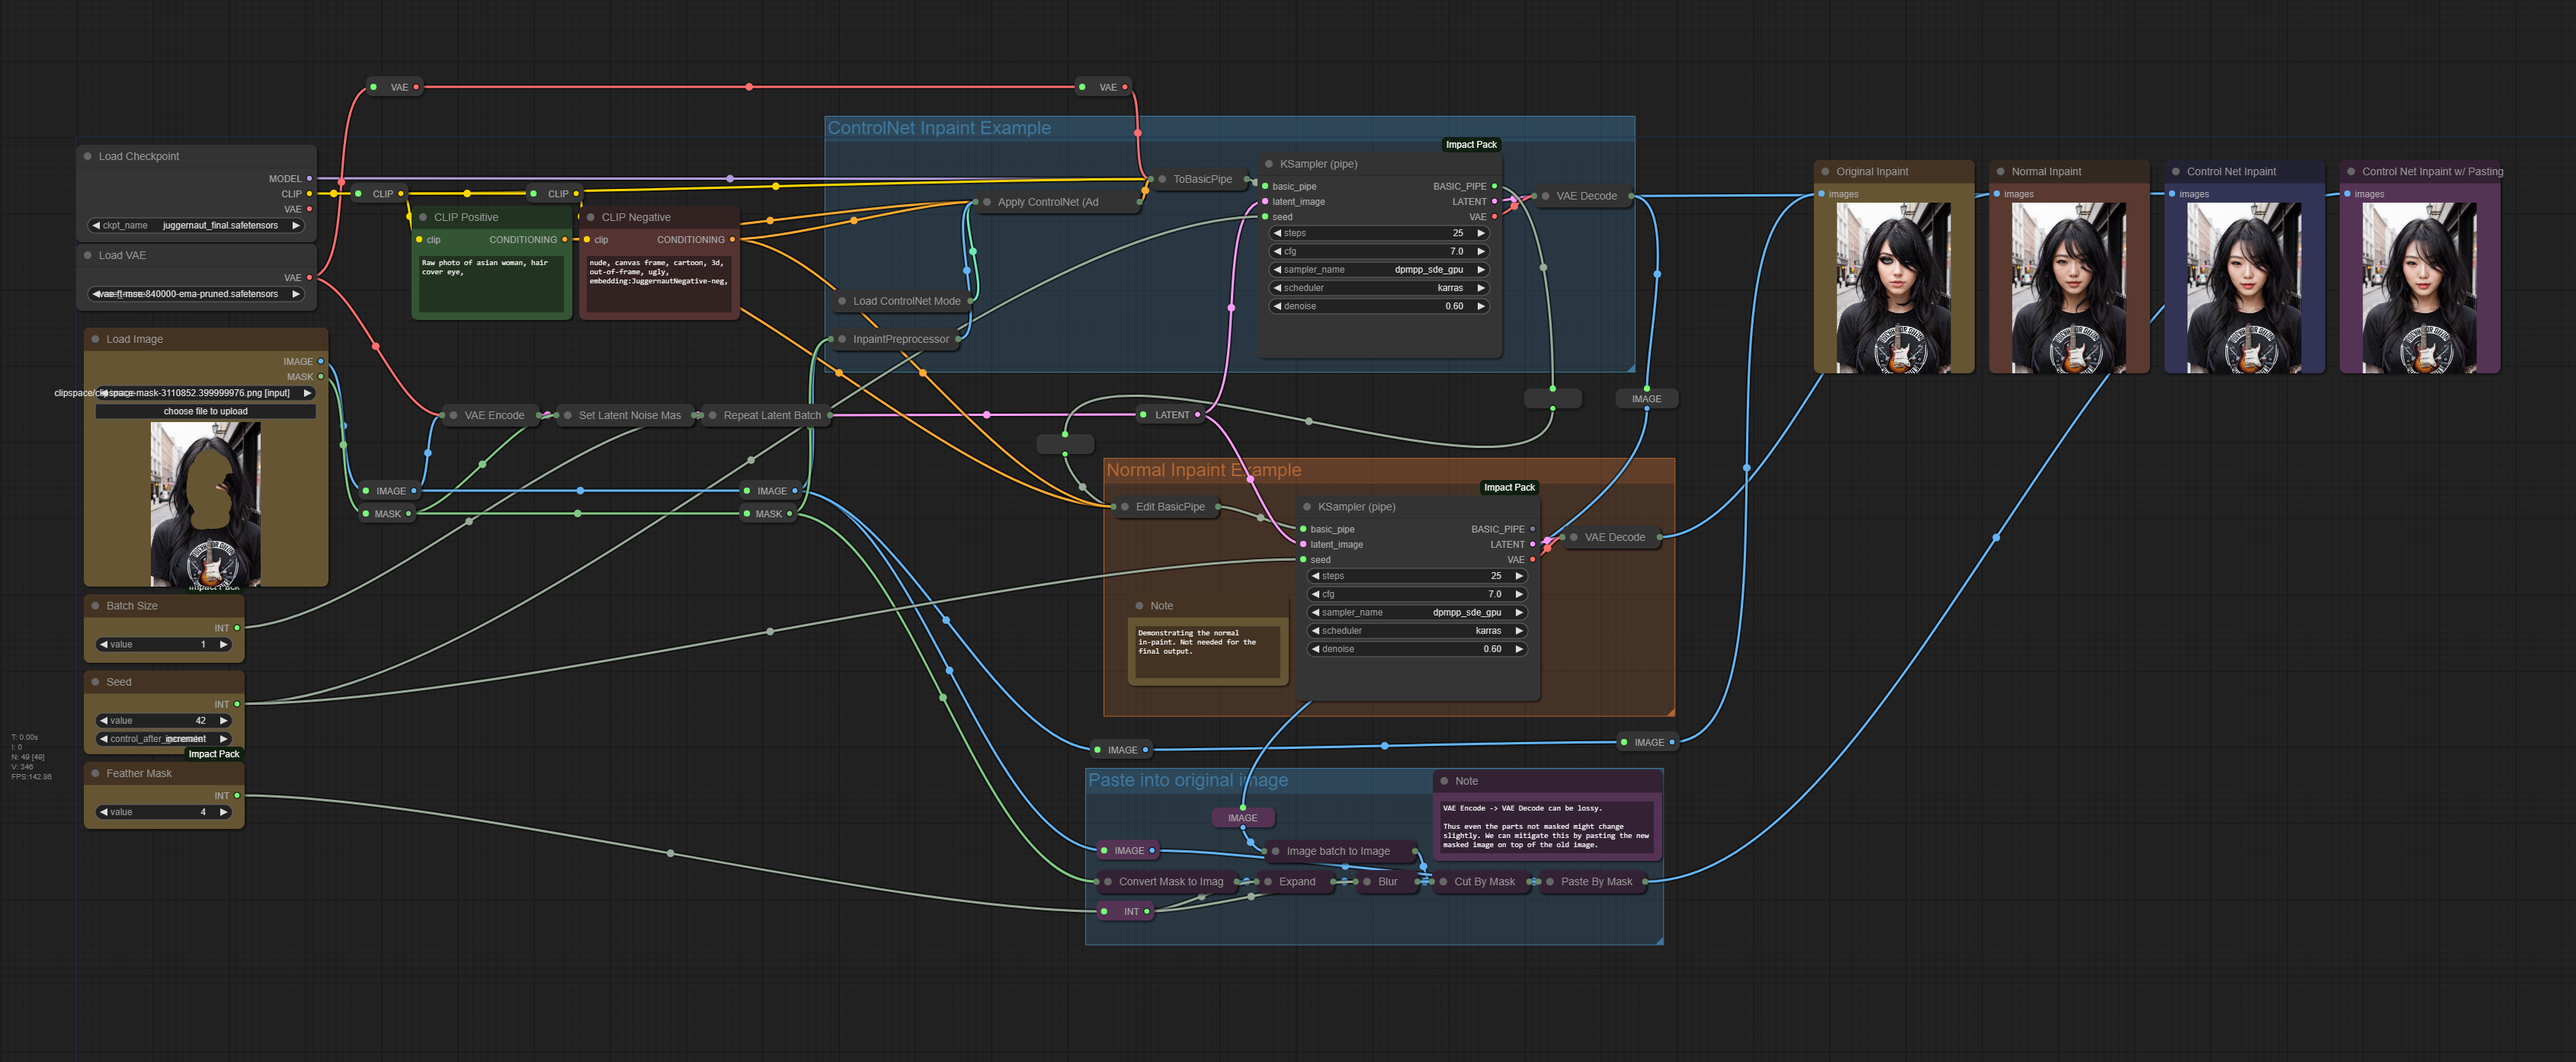The height and width of the screenshot is (1062, 2576).
Task: Toggle collapse dot on CLIP Positive node
Action: pos(424,217)
